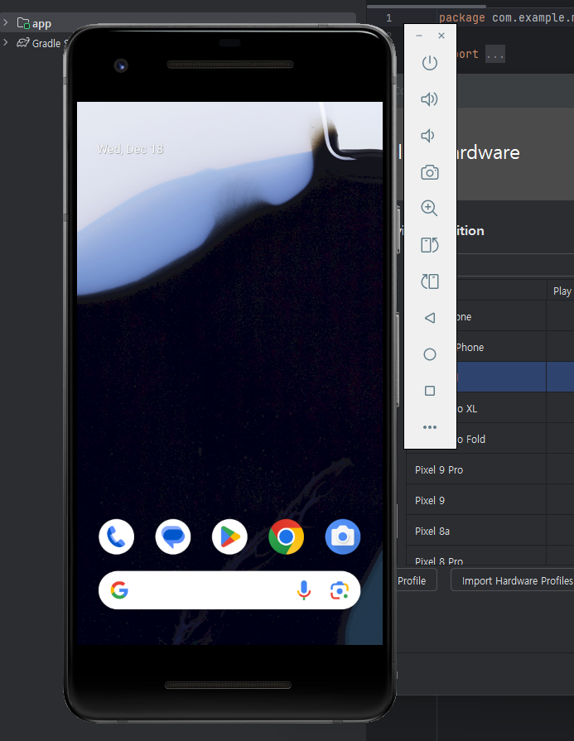Launch Chrome browser on the emulator

tap(286, 537)
